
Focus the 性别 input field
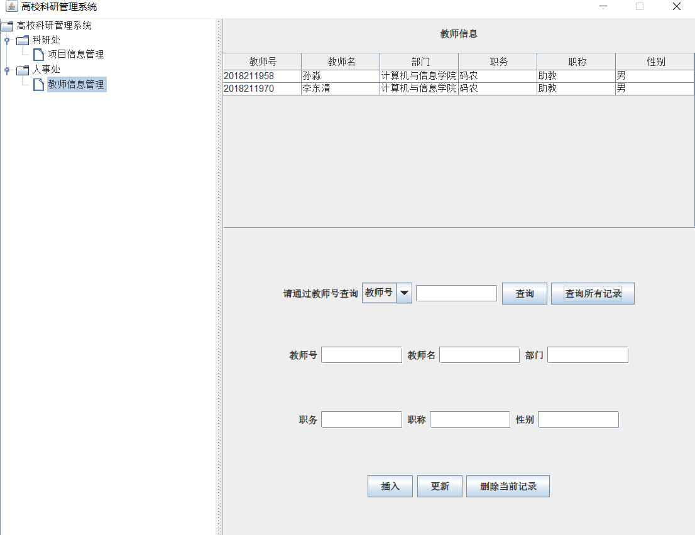pos(578,419)
